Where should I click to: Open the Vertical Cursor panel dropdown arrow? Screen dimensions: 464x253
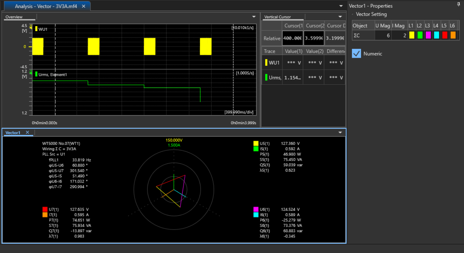point(340,17)
